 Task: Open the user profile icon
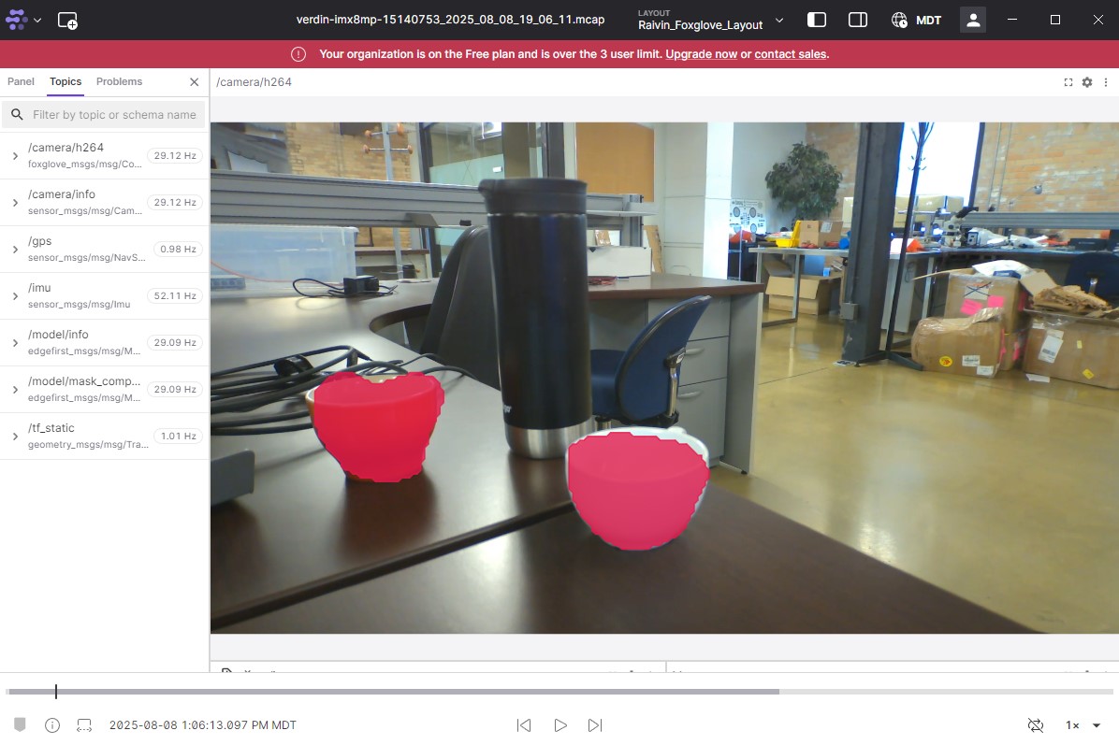tap(973, 20)
